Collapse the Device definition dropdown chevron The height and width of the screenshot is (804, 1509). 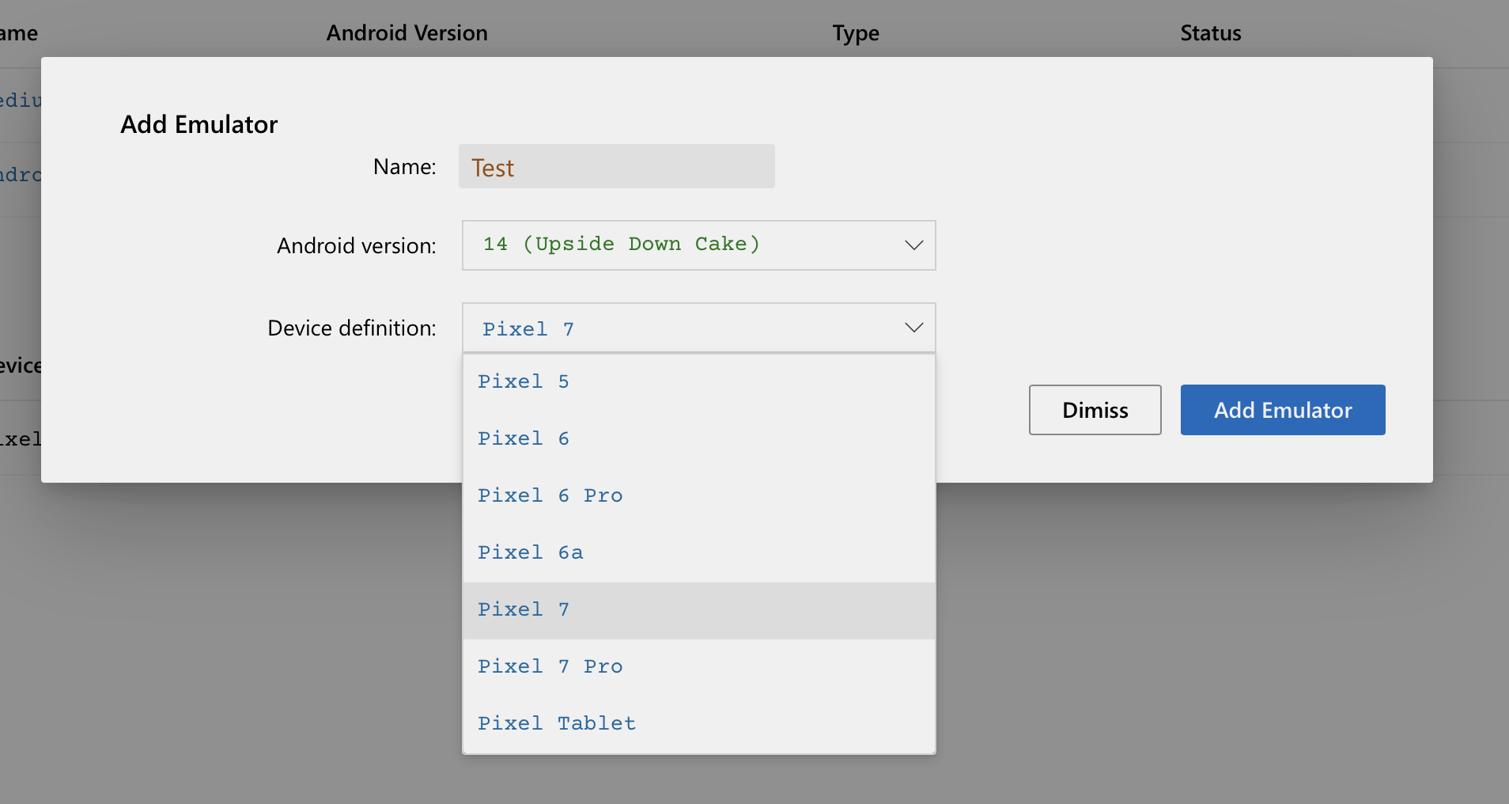tap(913, 327)
